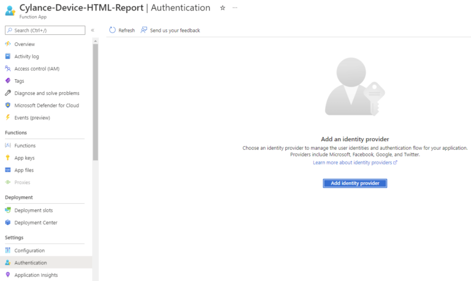Click the Deployment Center cube icon

[x=8, y=222]
